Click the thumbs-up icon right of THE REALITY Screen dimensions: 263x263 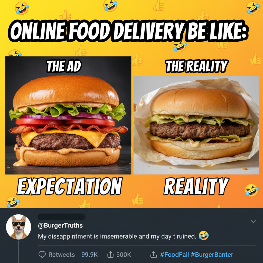[255, 59]
